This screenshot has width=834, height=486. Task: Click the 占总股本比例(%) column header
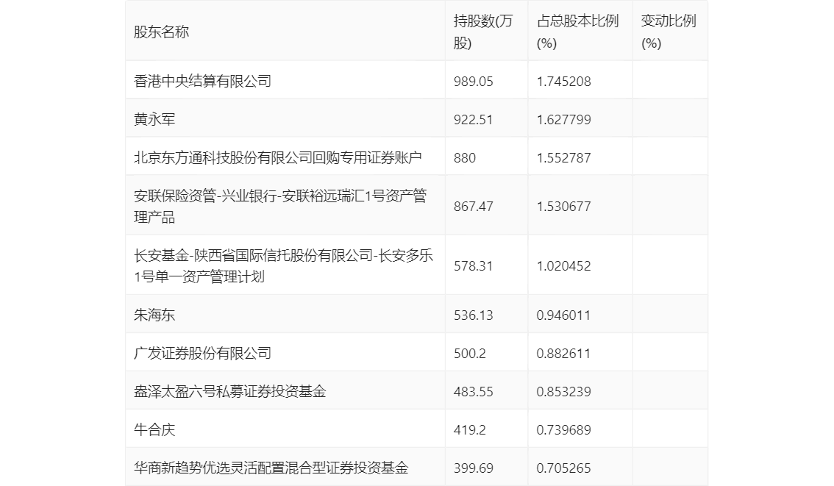pyautogui.click(x=577, y=32)
